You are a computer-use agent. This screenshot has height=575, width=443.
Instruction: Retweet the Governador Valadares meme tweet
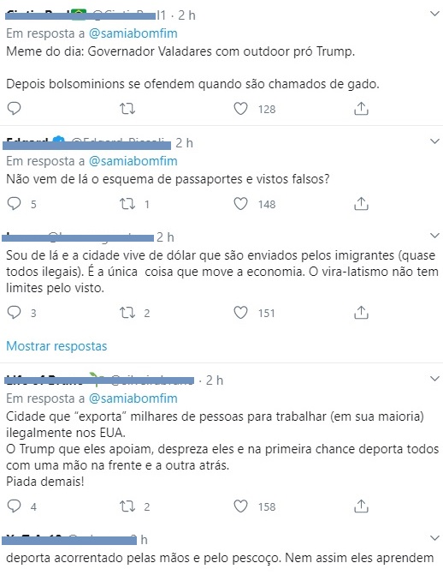point(127,109)
